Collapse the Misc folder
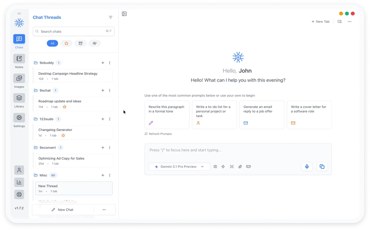The width and height of the screenshot is (370, 230). click(36, 175)
